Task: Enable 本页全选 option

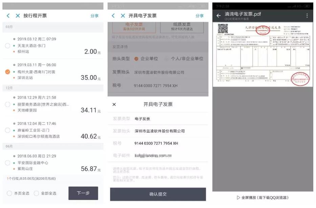Action: tap(9, 193)
